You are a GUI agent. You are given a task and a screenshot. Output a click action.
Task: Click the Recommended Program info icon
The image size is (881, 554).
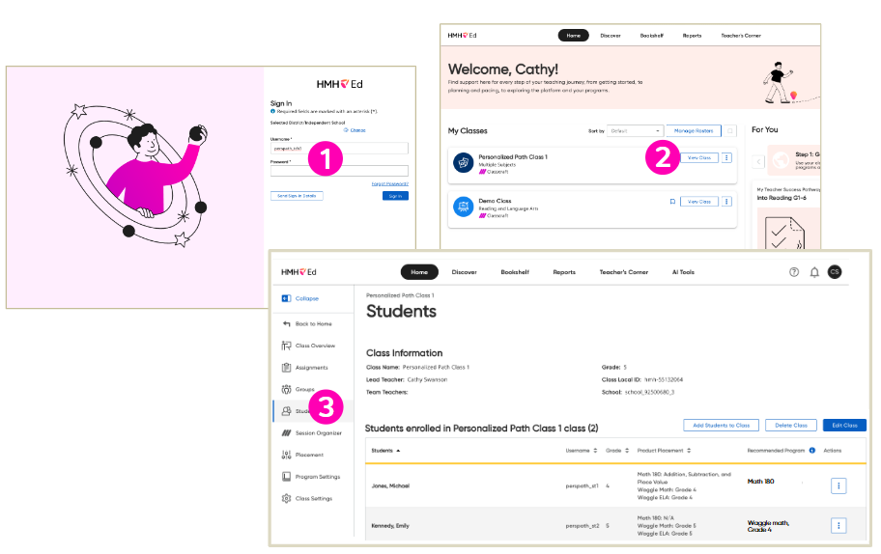point(811,450)
